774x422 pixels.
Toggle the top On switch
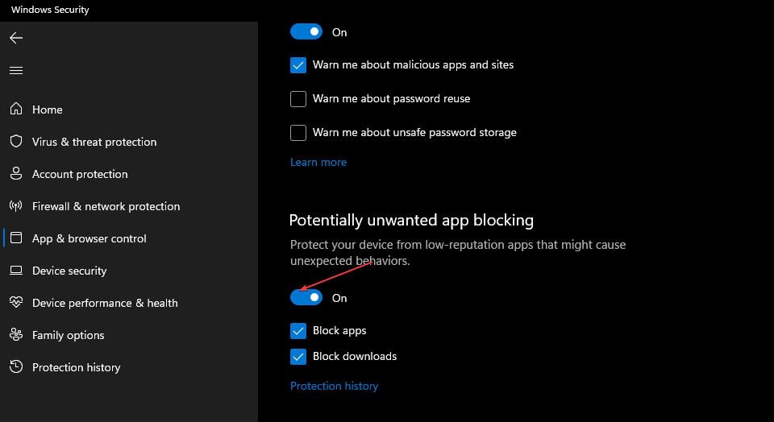[306, 32]
